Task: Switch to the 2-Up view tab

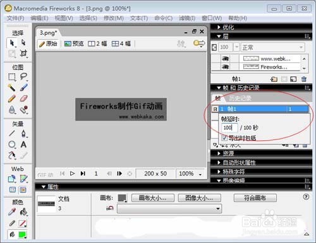Action: pyautogui.click(x=97, y=44)
